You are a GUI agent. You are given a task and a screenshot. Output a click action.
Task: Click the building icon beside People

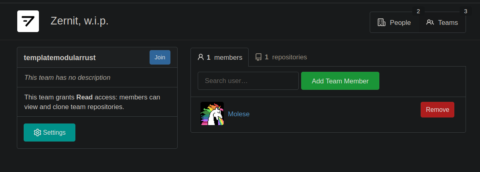pyautogui.click(x=381, y=22)
